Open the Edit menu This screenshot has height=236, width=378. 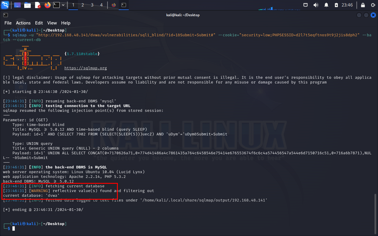[39, 23]
